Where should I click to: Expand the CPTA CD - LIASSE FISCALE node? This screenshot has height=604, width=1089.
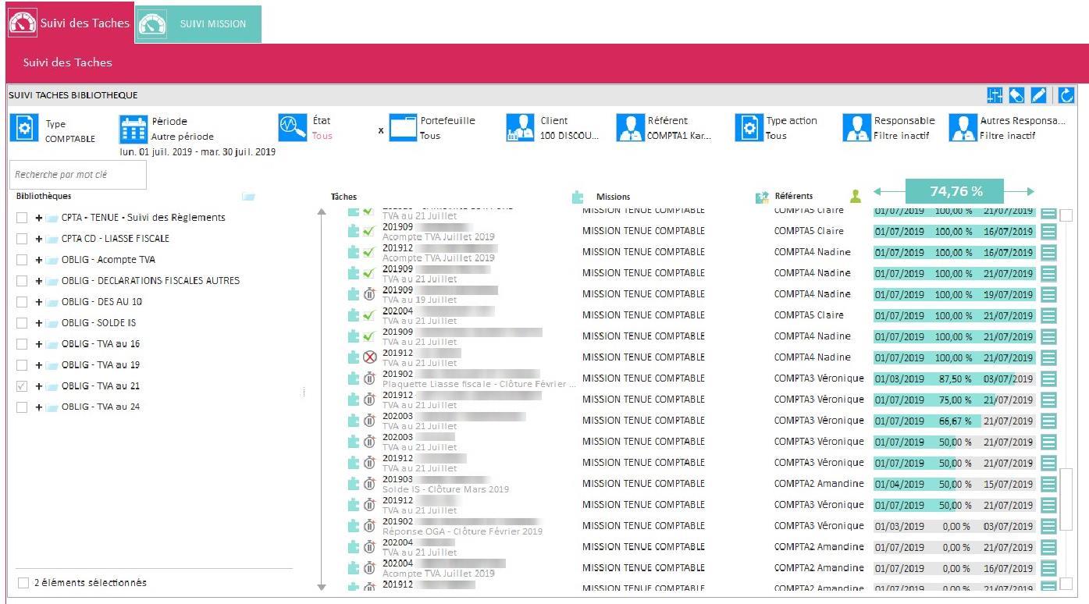coord(39,239)
